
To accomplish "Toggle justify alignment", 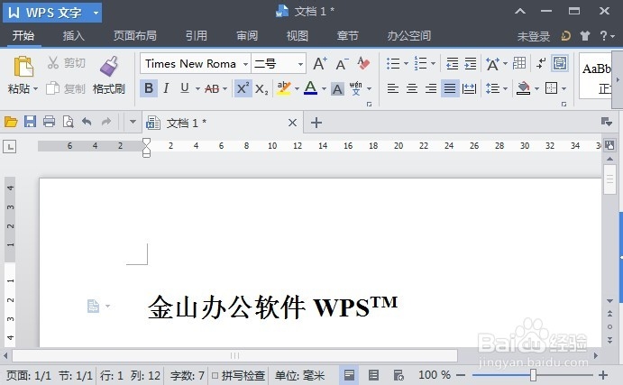I will (x=450, y=88).
